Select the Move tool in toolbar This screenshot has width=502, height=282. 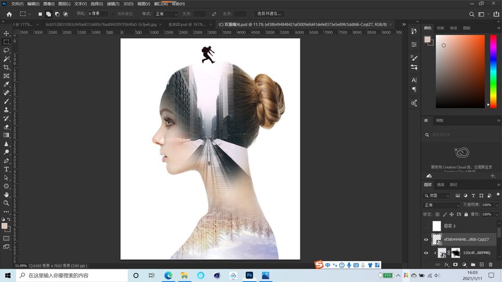coord(6,34)
